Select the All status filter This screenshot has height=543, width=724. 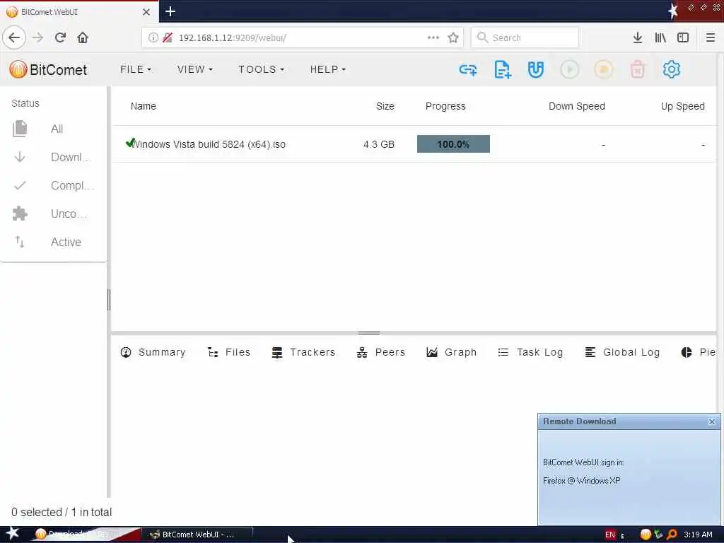coord(54,129)
